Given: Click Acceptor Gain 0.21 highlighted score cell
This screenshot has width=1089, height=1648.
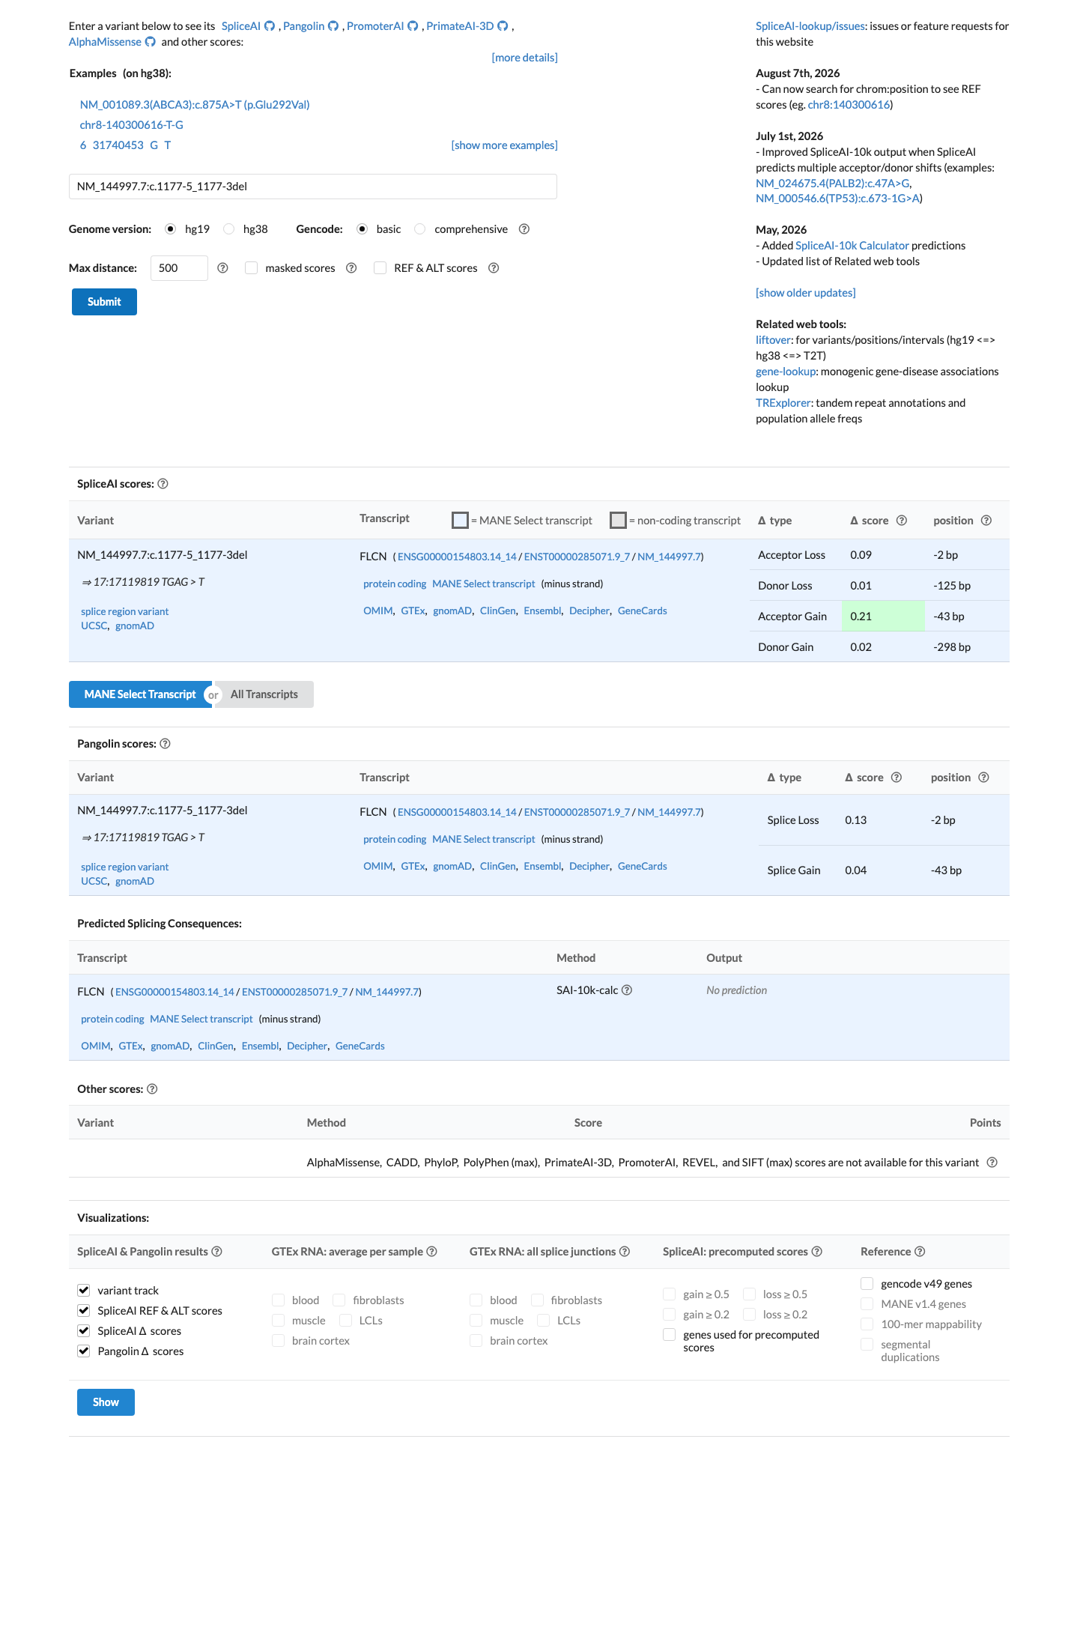Looking at the screenshot, I should click(x=883, y=617).
